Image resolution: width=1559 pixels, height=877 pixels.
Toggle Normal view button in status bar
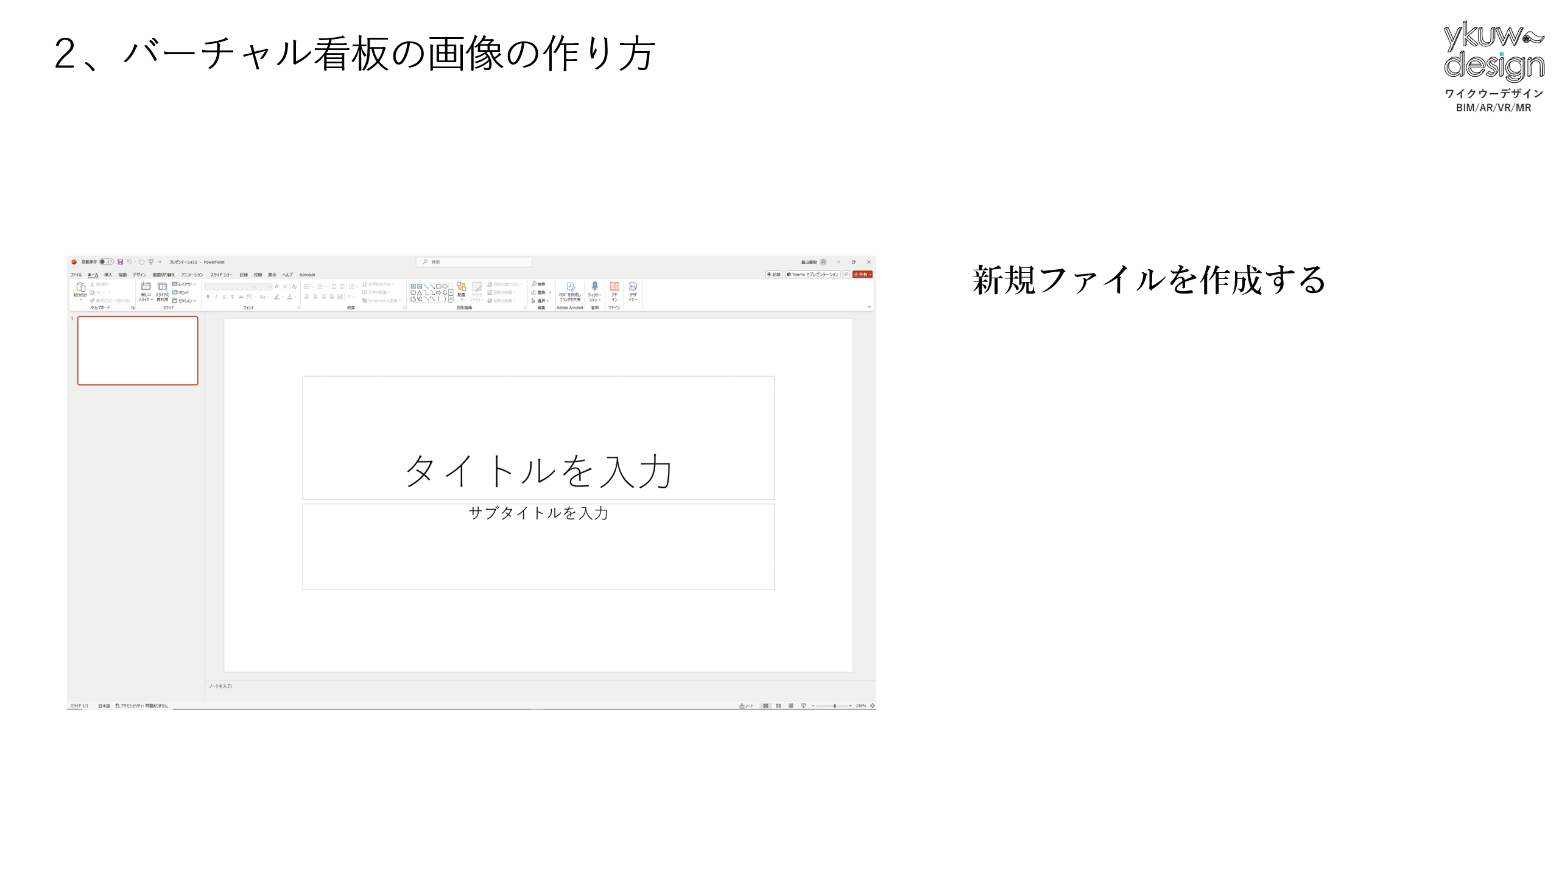pyautogui.click(x=765, y=706)
